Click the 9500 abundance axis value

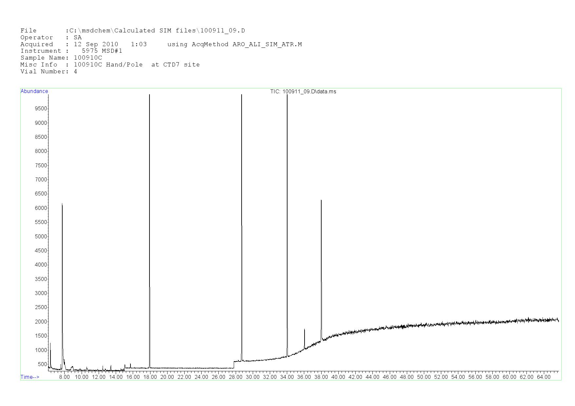pyautogui.click(x=41, y=109)
